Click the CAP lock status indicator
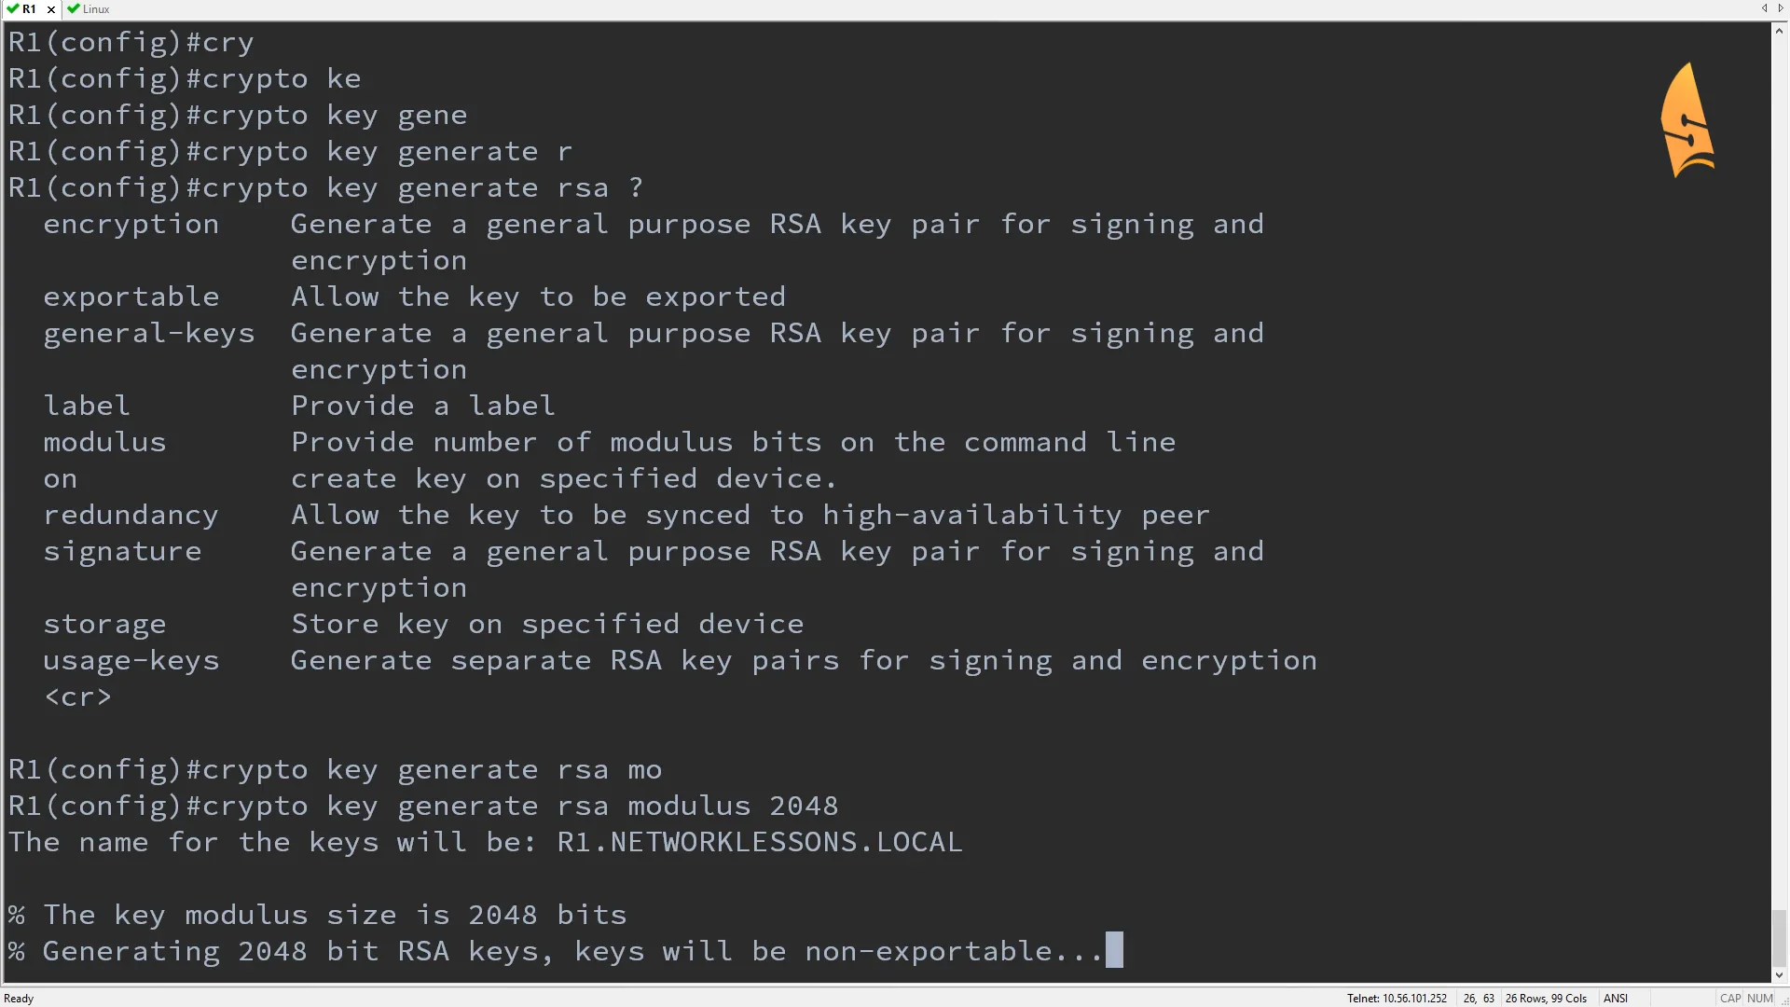Screen dimensions: 1790x1007 click(1730, 998)
